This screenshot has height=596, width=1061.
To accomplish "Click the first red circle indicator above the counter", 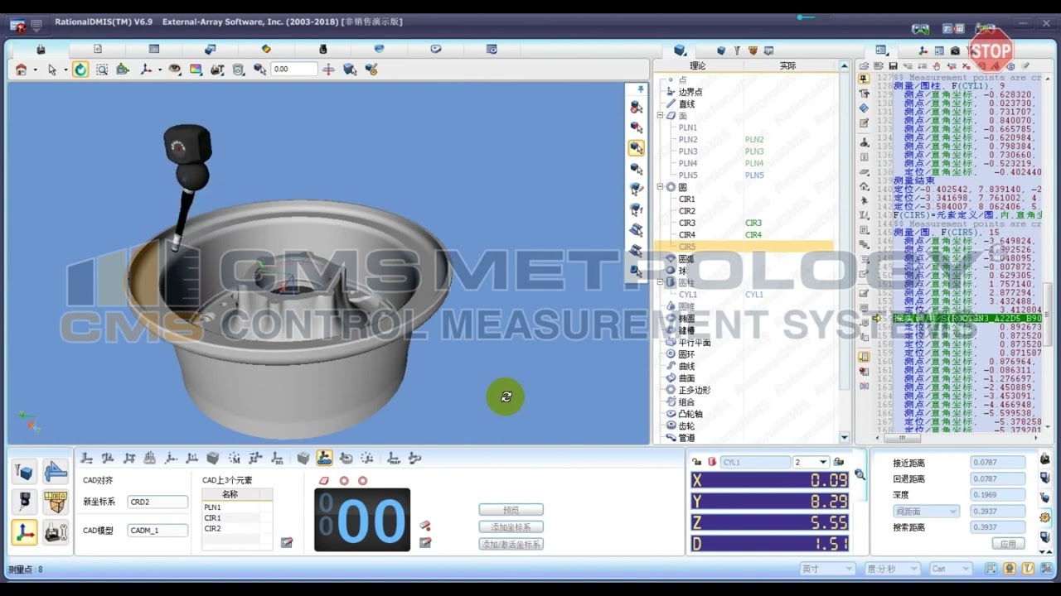I will coord(344,480).
